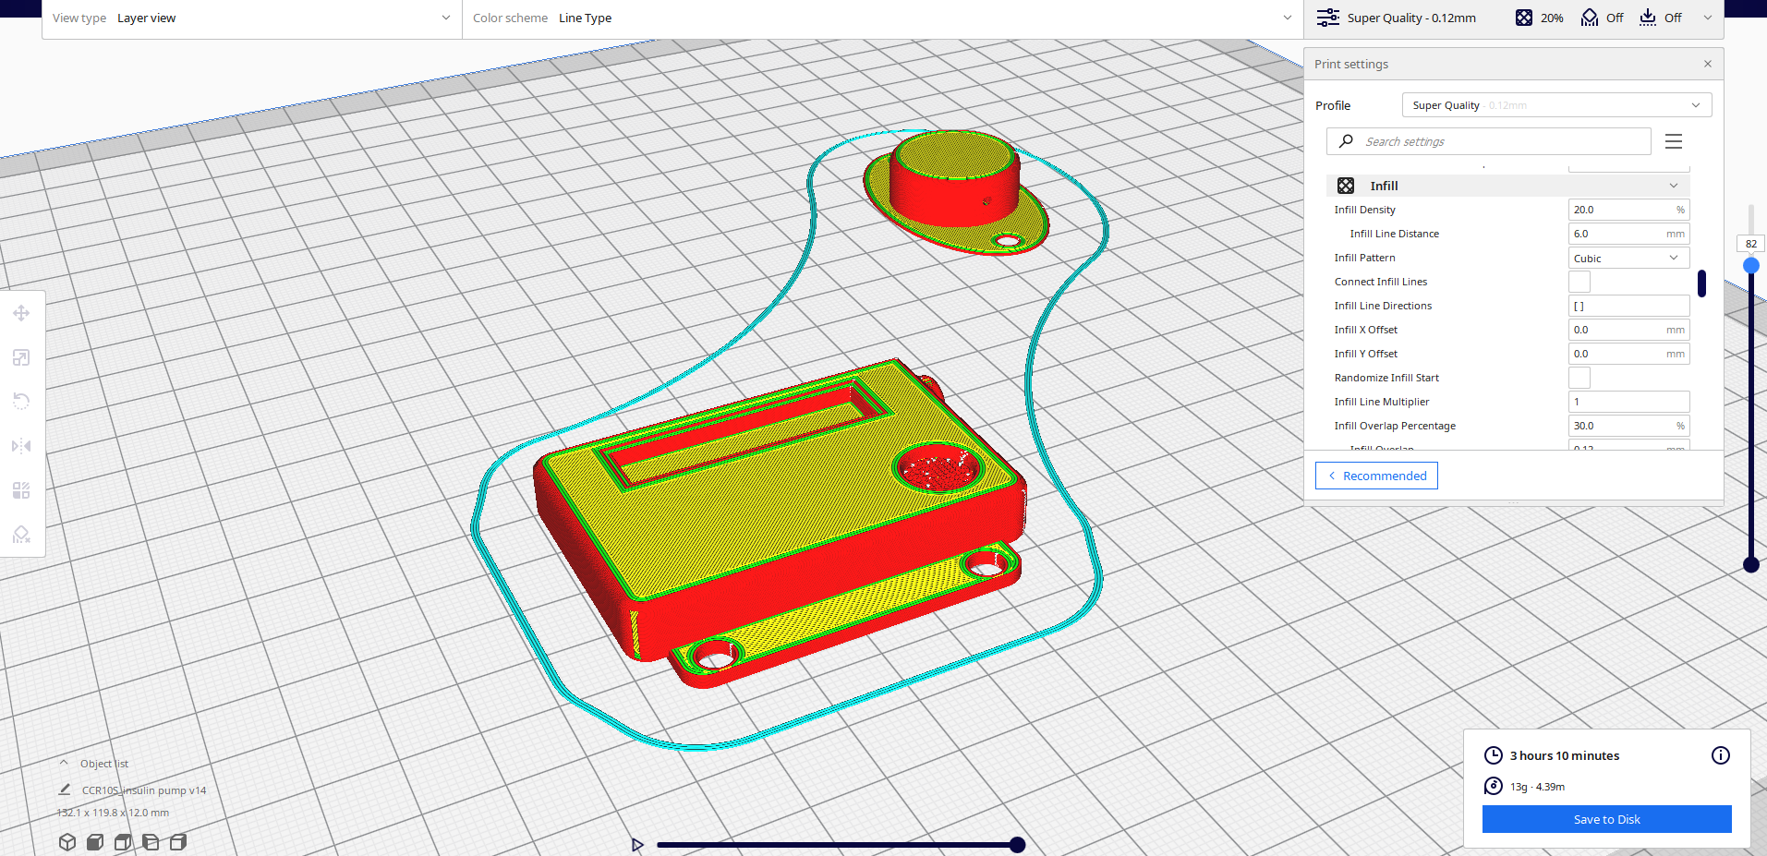Image resolution: width=1767 pixels, height=856 pixels.
Task: Edit the Infill Overlap Percentage value
Action: [x=1628, y=426]
